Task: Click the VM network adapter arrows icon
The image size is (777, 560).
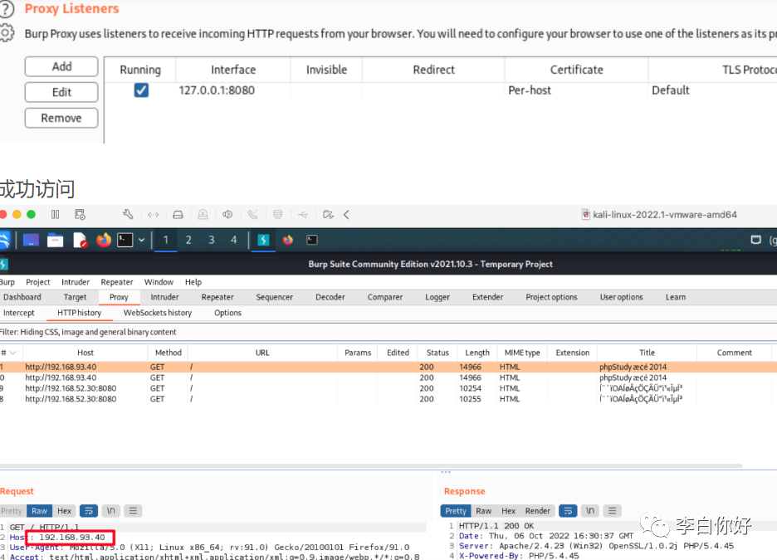Action: [153, 214]
